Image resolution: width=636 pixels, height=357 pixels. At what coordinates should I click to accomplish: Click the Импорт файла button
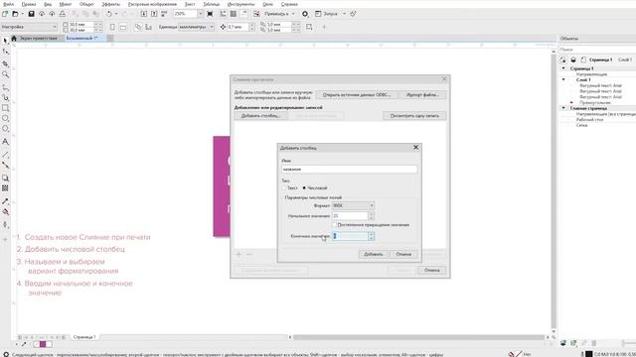421,95
